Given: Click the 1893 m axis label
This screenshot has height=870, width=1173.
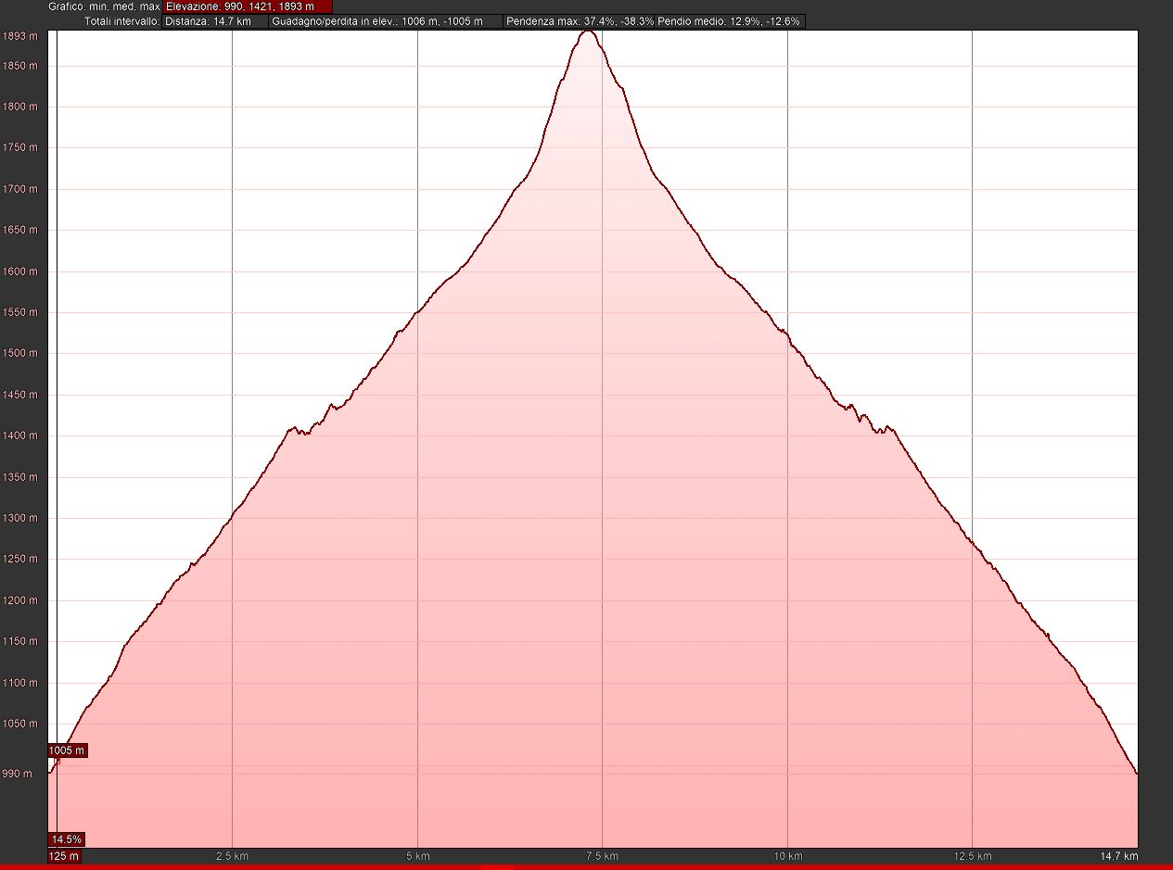Looking at the screenshot, I should (19, 36).
